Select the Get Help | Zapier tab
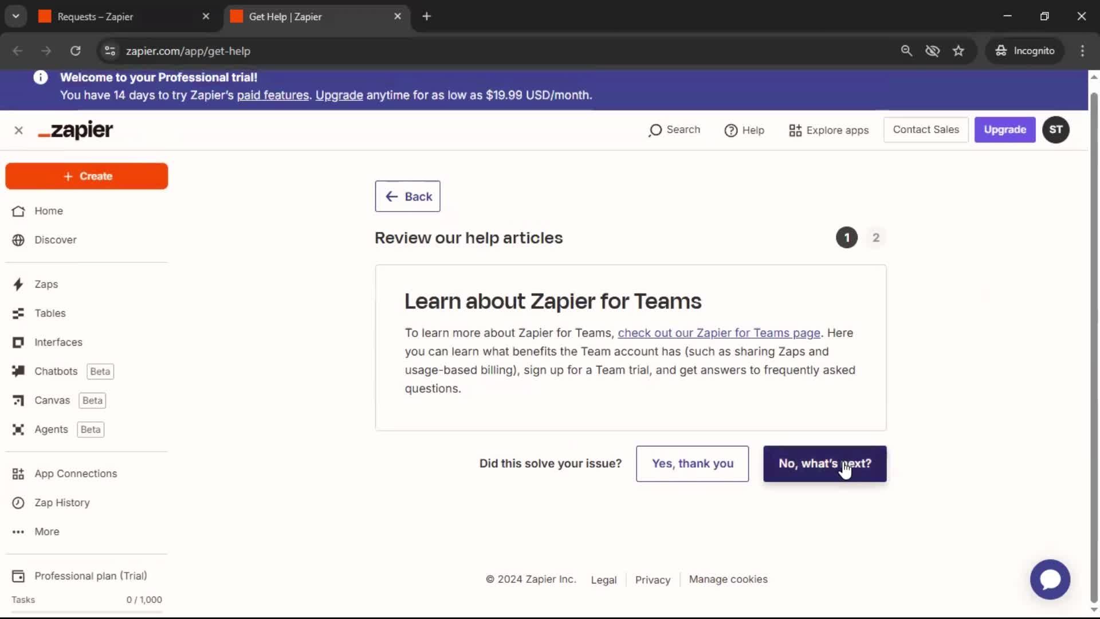The width and height of the screenshot is (1100, 619). (317, 17)
